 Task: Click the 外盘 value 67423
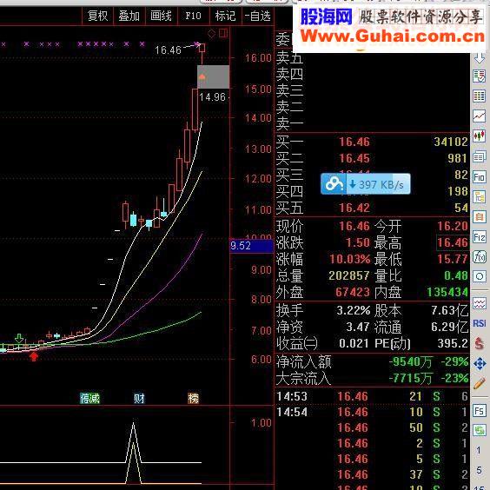pos(353,292)
